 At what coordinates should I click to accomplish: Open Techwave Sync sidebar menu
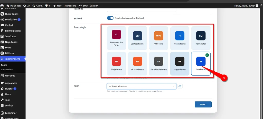pyautogui.click(x=13, y=59)
